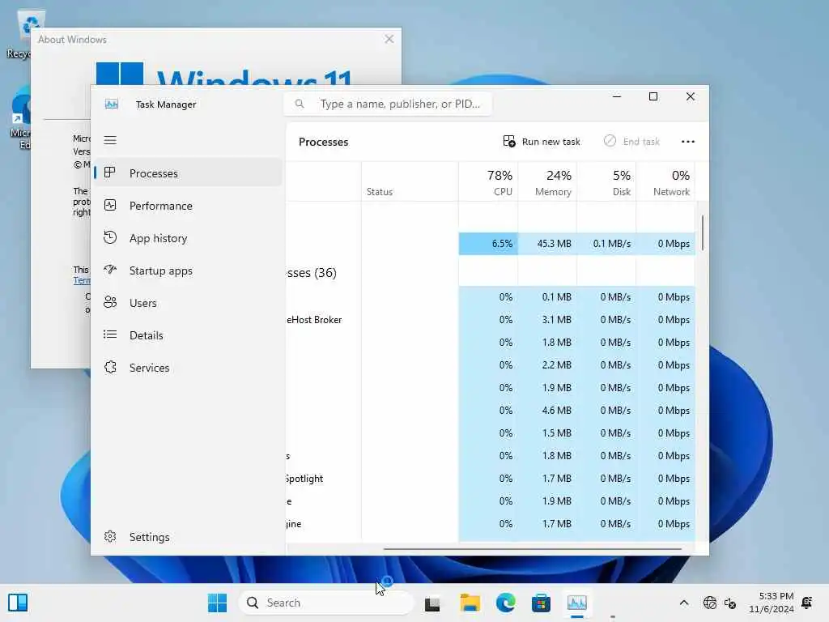Click the Status column header
This screenshot has height=622, width=829.
(410, 182)
